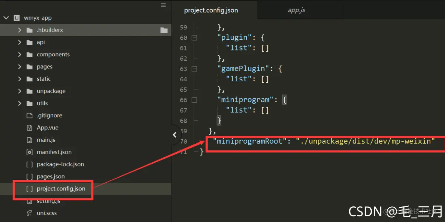Expand the utils folder chevron
445x222 pixels.
coord(19,103)
